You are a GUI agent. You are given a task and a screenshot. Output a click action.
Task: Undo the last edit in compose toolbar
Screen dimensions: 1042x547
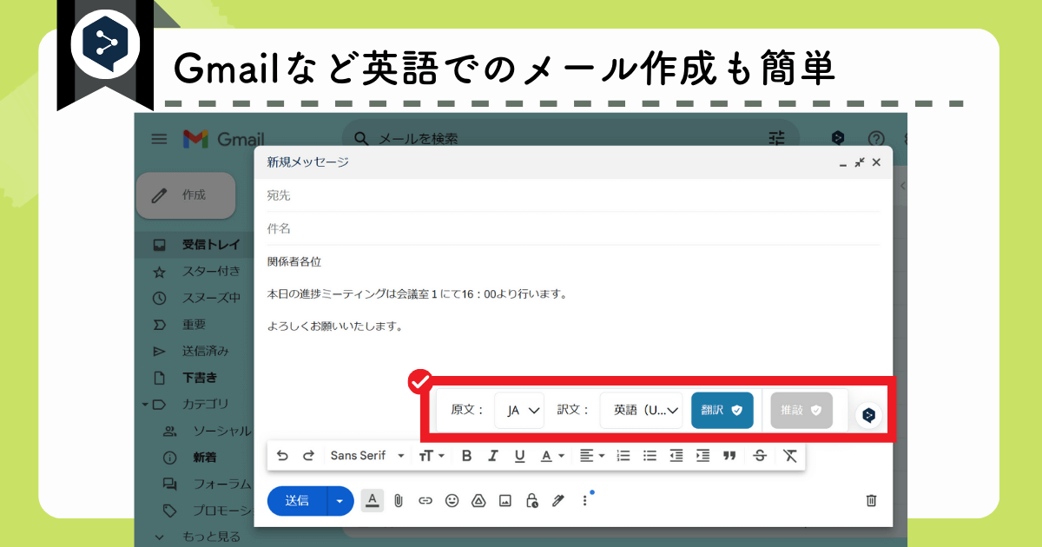(282, 456)
